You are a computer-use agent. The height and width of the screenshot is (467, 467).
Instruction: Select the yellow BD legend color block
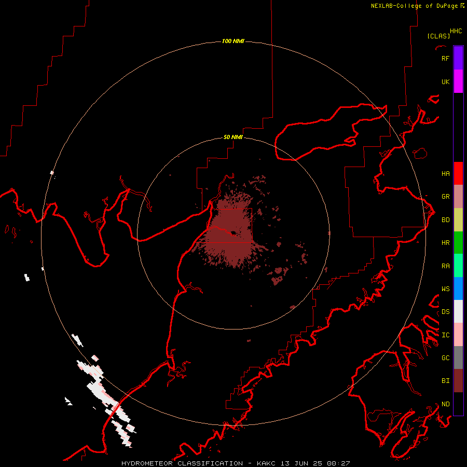pos(458,220)
